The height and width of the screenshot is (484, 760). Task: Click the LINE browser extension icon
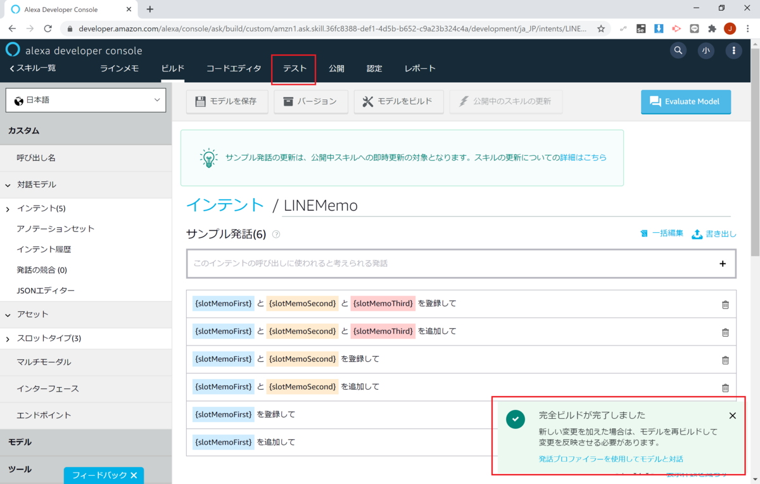[695, 28]
